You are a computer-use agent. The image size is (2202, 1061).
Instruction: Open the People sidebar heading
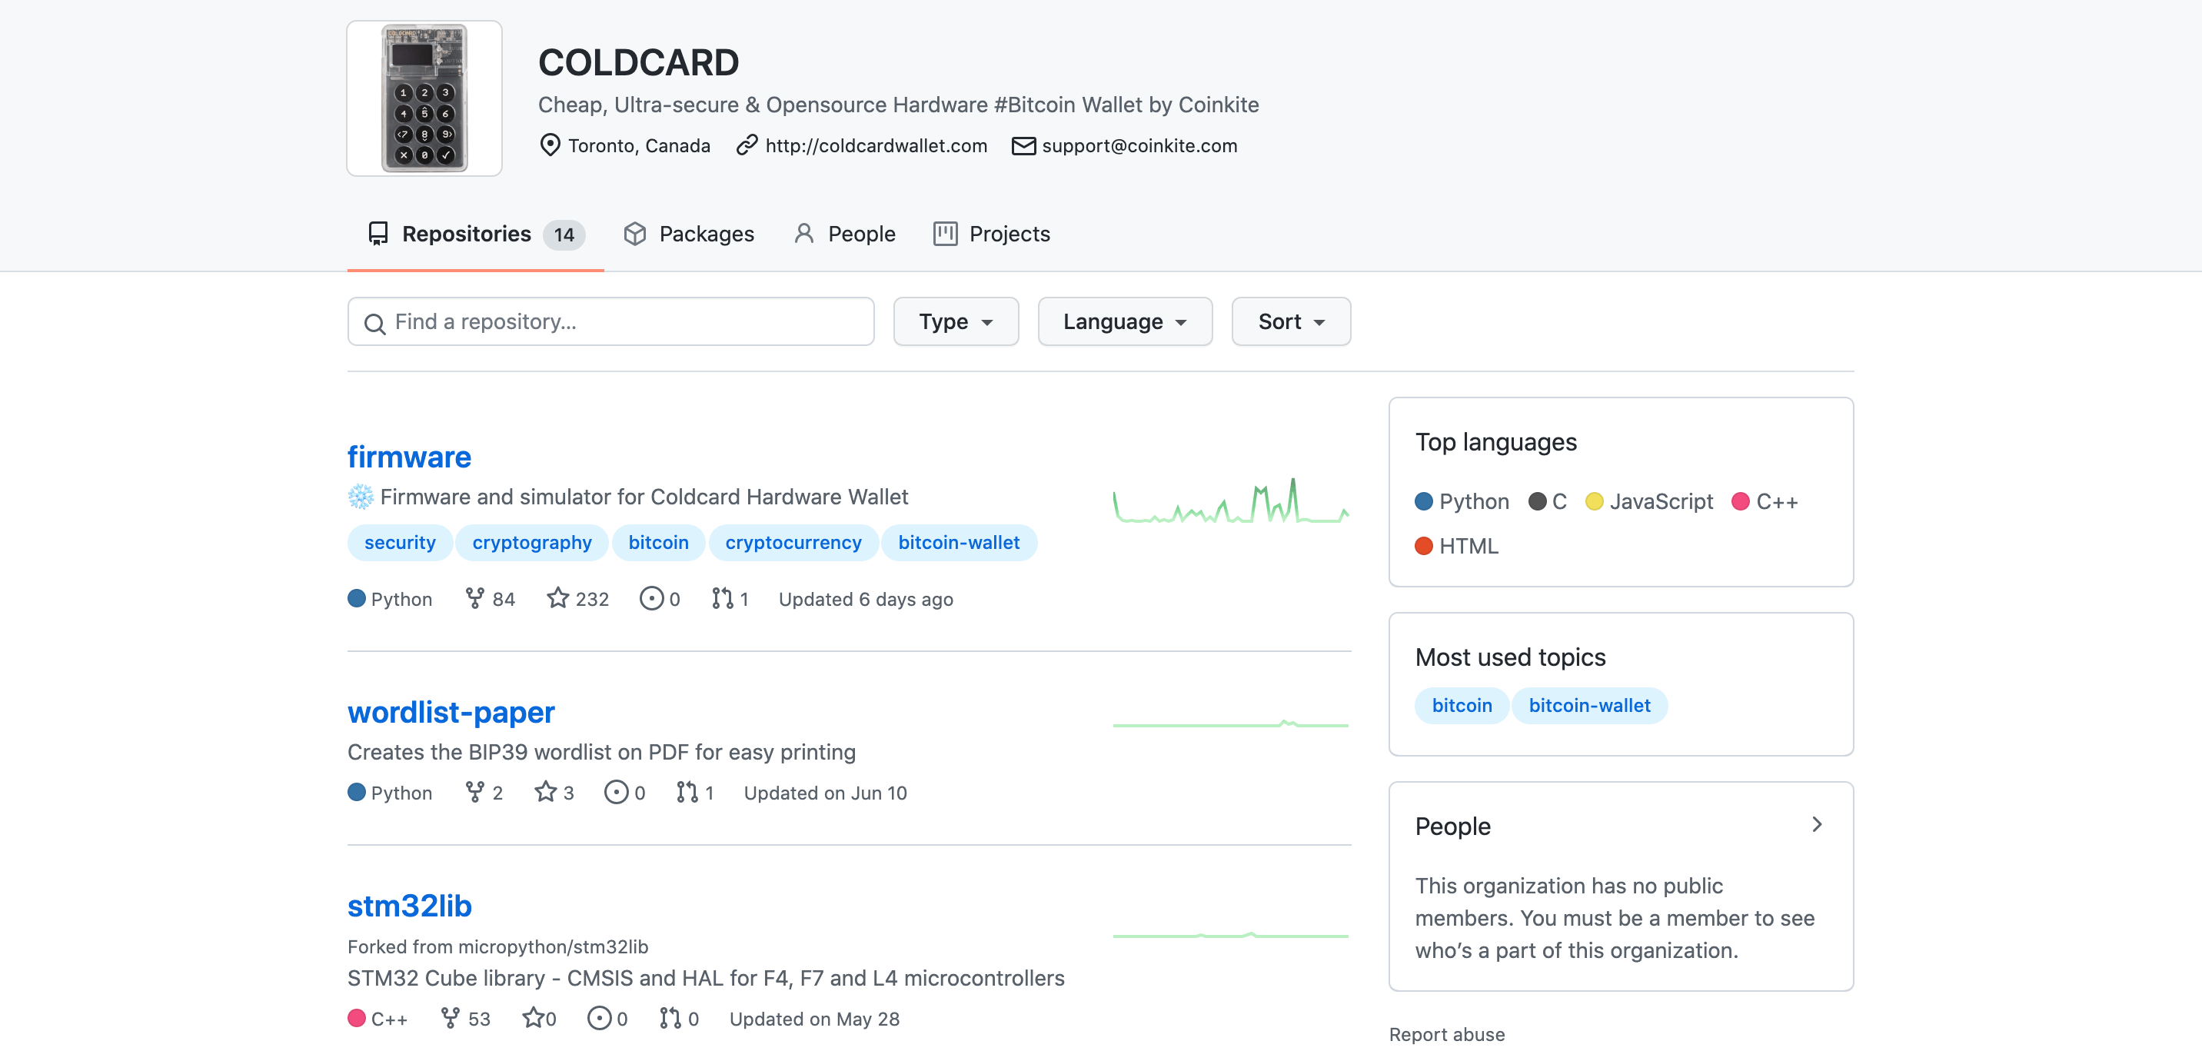1452,827
